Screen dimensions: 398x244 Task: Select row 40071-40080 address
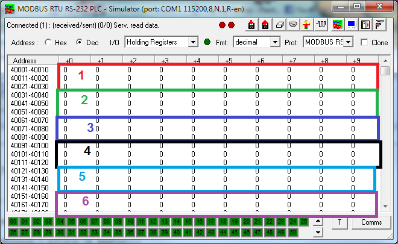30,129
